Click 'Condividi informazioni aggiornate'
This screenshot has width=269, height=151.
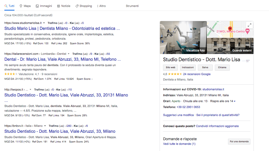coord(217,126)
